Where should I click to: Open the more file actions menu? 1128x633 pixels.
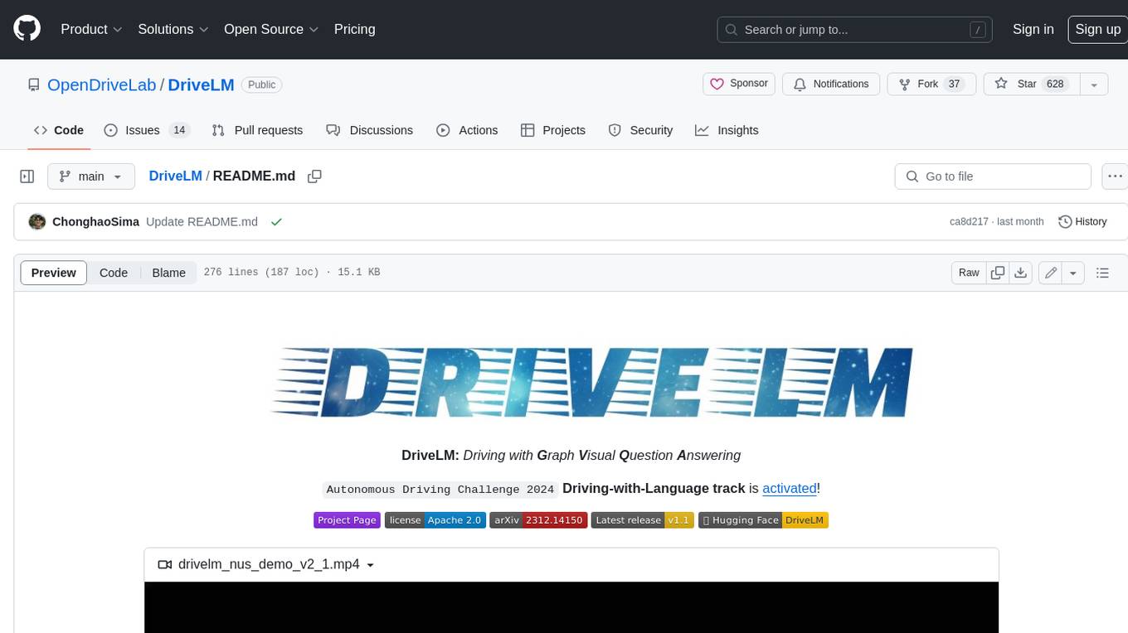tap(1116, 176)
